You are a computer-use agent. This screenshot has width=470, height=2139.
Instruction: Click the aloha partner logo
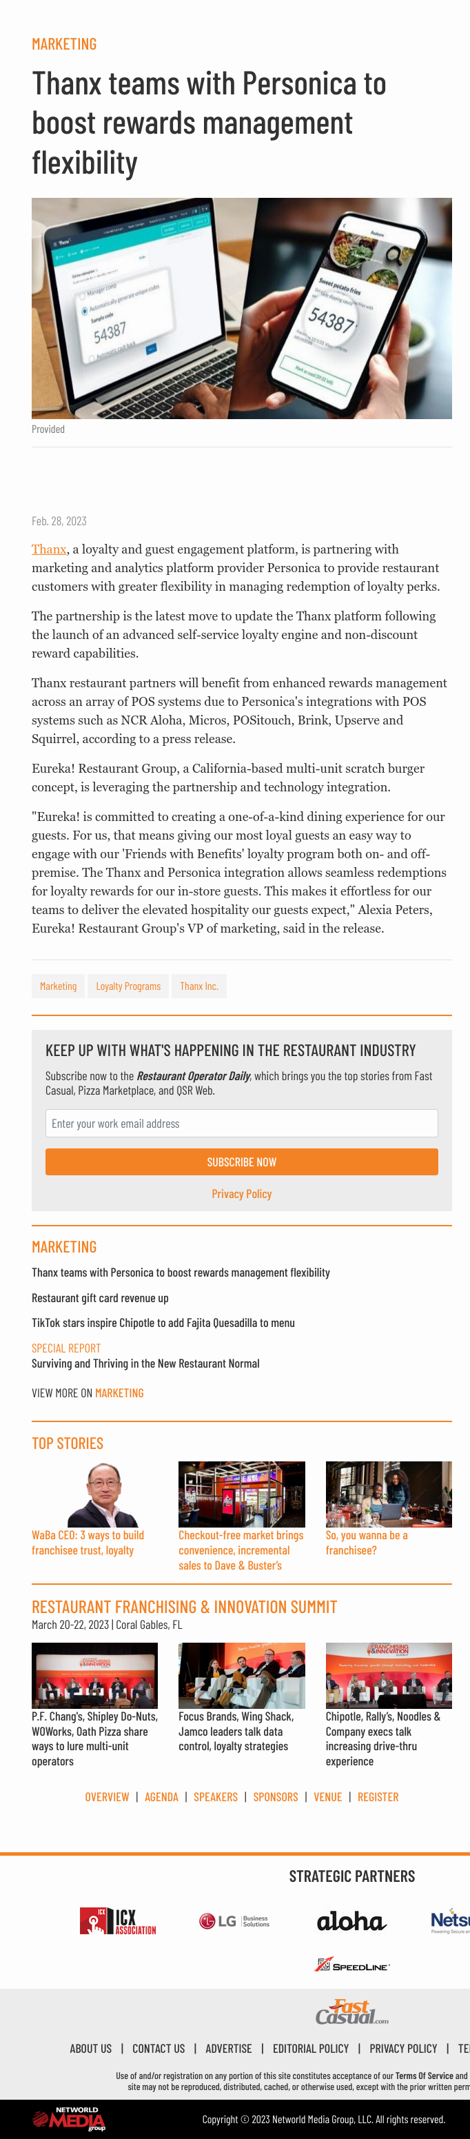(351, 1920)
